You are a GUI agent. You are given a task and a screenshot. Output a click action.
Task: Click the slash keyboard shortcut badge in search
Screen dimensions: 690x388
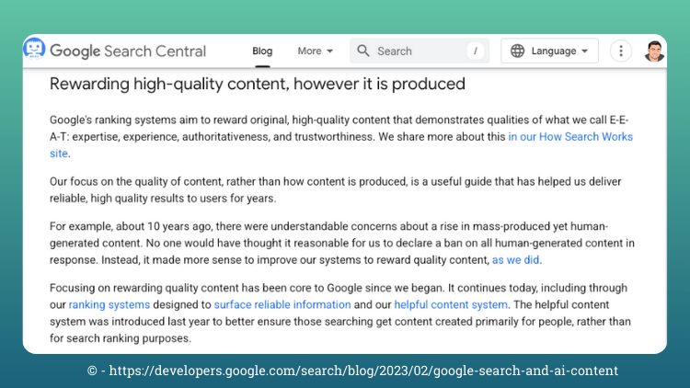pos(476,51)
